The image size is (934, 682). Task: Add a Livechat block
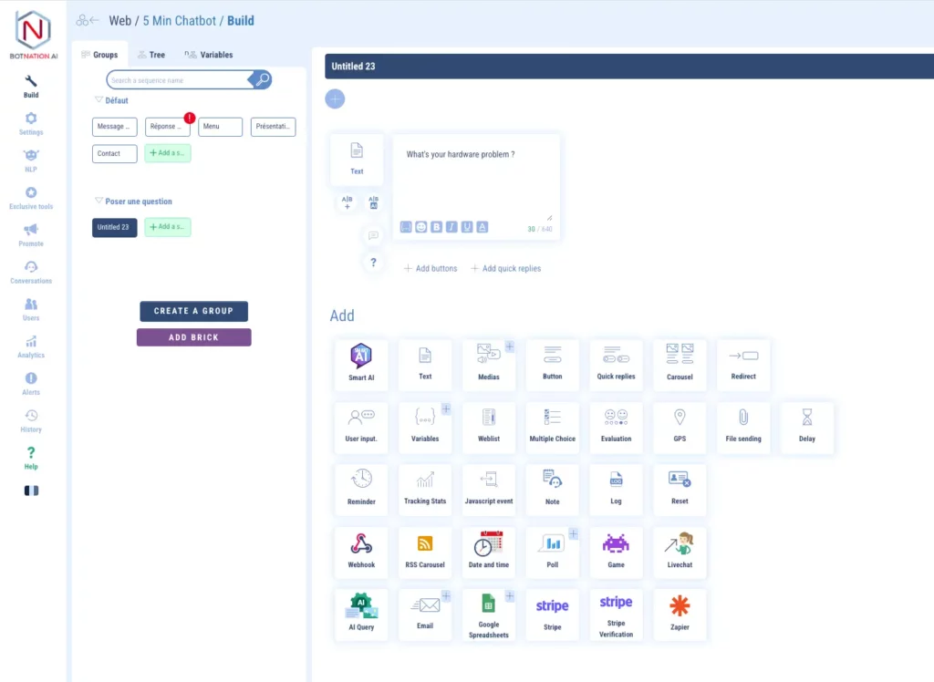[x=680, y=552]
